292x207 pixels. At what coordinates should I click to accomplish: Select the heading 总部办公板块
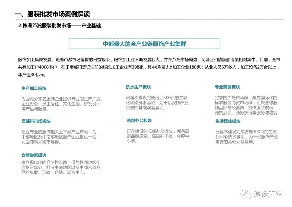pos(139,121)
